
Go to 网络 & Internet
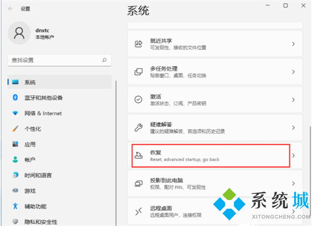tap(59, 113)
